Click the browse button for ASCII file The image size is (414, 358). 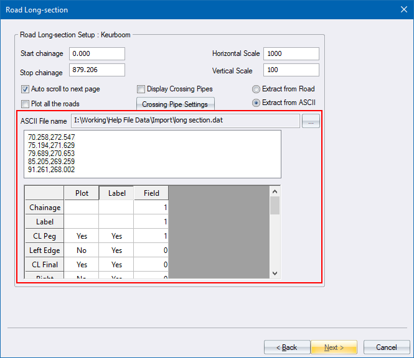click(x=311, y=121)
